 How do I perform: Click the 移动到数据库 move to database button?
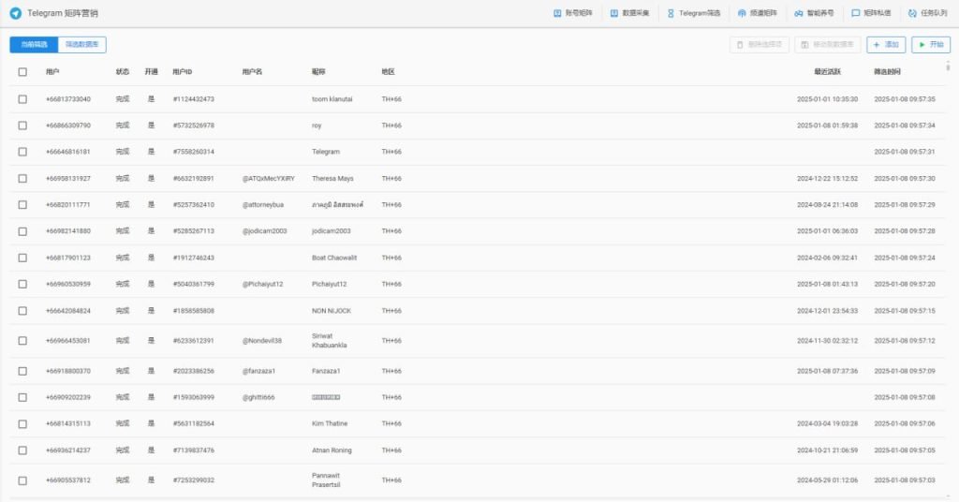[x=827, y=45]
